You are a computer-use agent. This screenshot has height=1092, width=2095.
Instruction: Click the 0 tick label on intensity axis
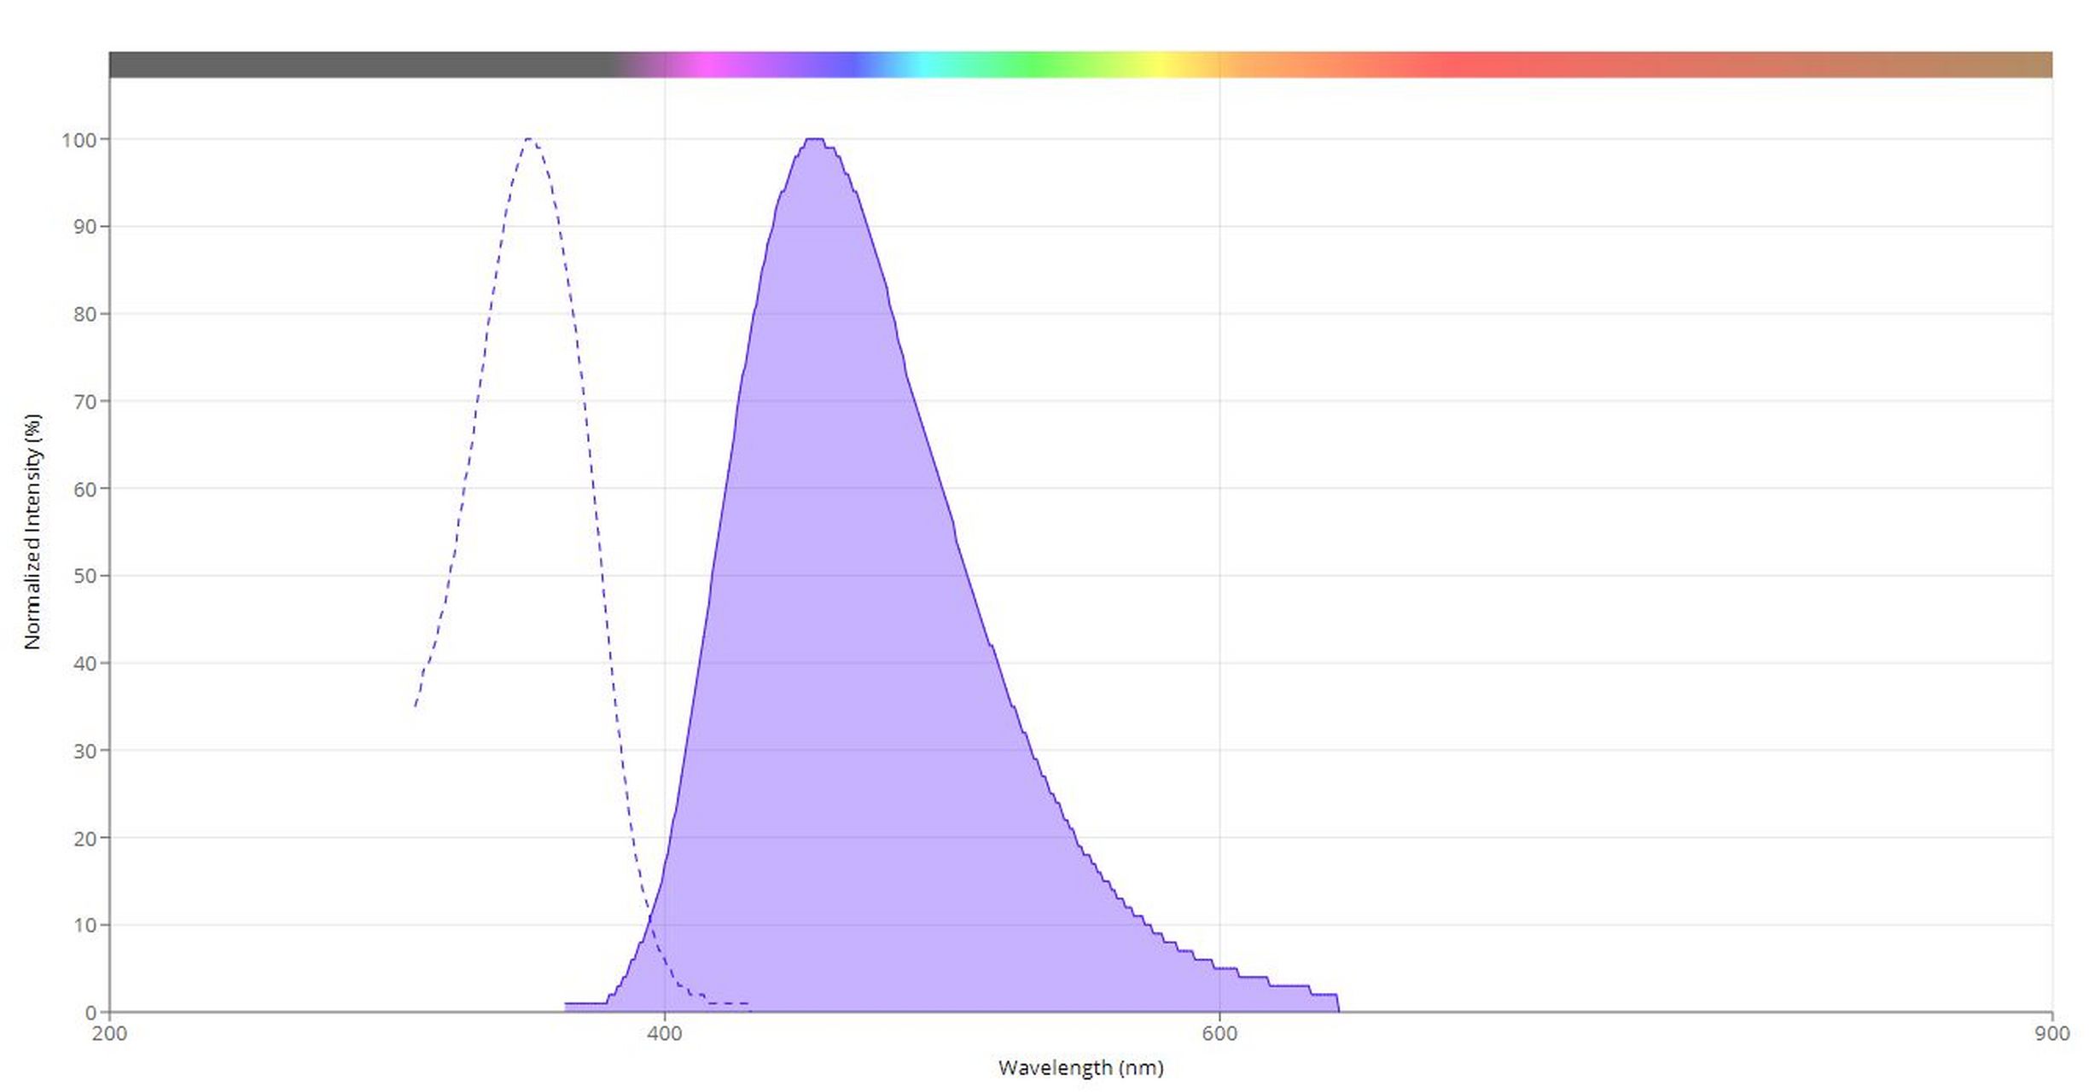tap(90, 1014)
